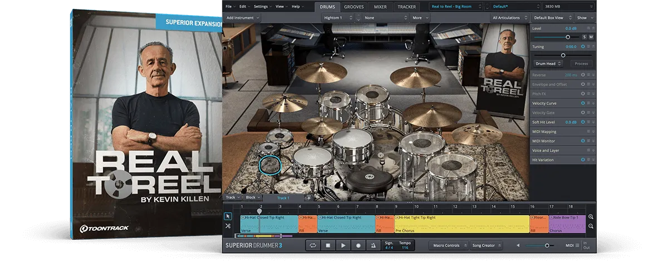Start playback with the play button

tap(343, 245)
